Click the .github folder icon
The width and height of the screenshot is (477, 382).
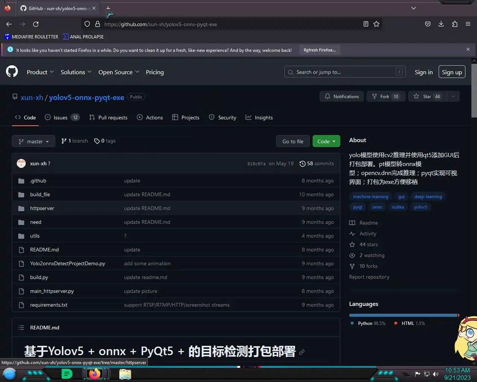[x=21, y=181]
